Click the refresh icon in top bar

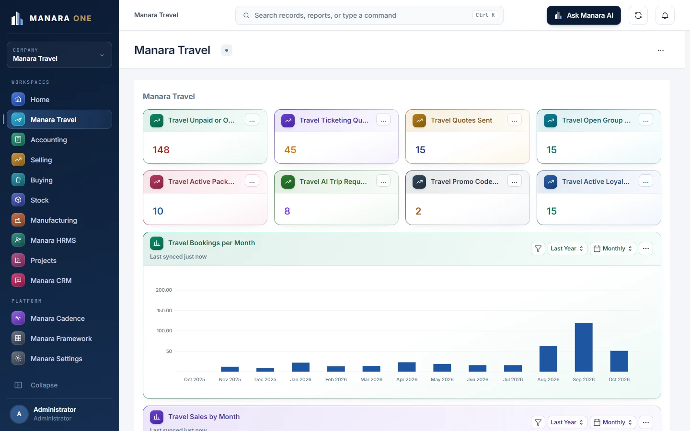638,15
